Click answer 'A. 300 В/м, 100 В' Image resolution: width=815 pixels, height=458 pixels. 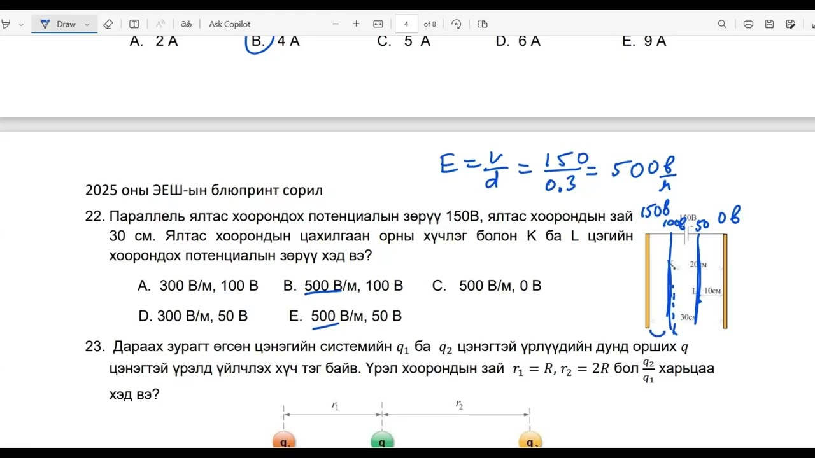click(198, 286)
